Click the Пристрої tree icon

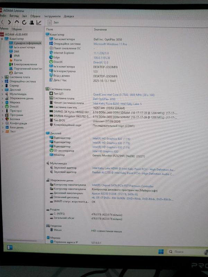tap(7, 111)
